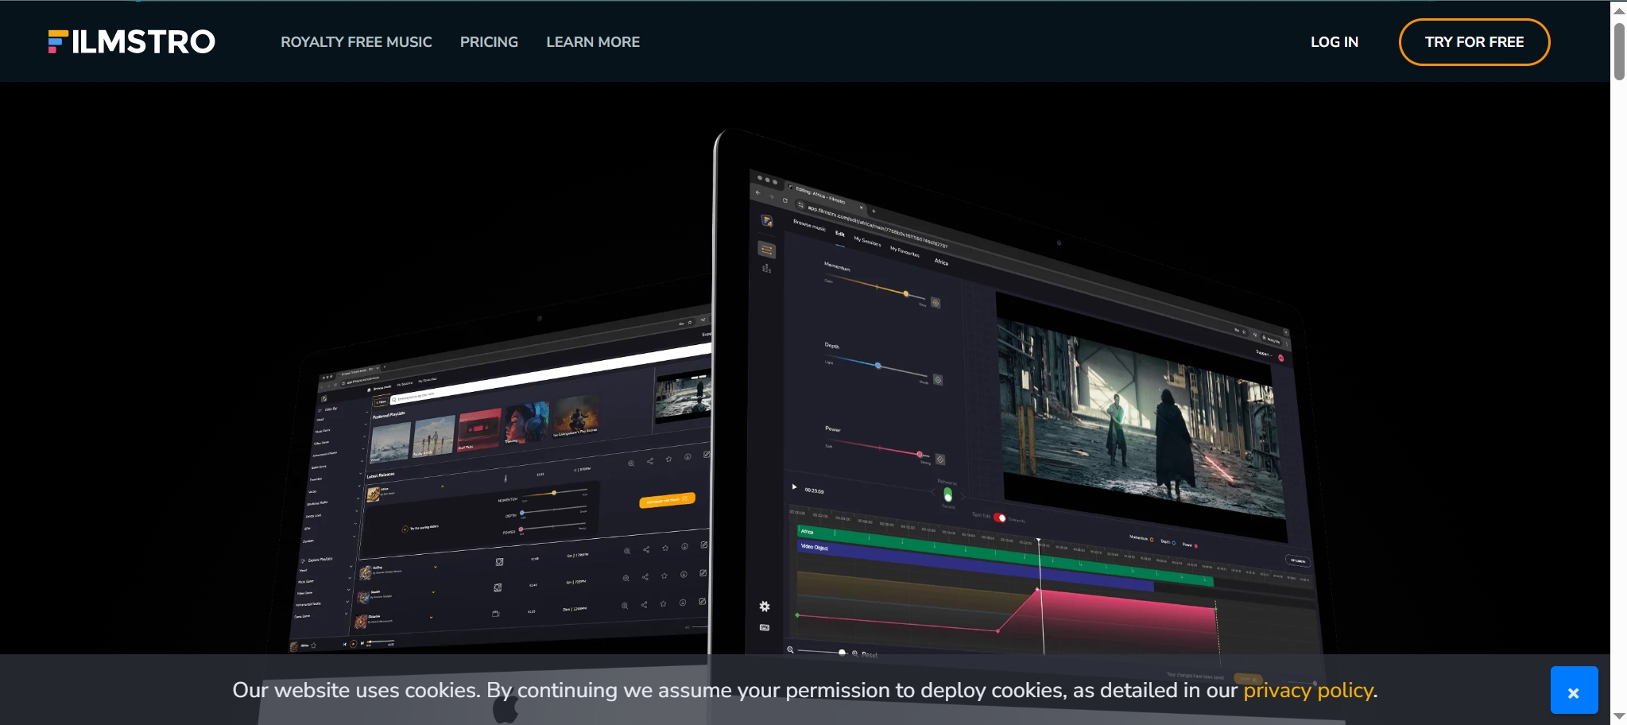Click the keyframe icon beside Power slider
The width and height of the screenshot is (1627, 725).
[940, 459]
